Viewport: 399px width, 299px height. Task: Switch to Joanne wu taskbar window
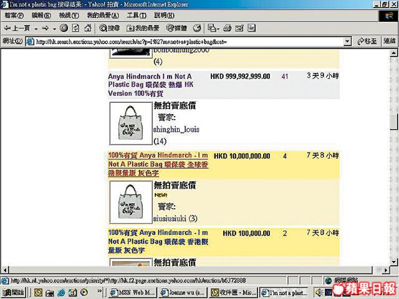pyautogui.click(x=183, y=292)
